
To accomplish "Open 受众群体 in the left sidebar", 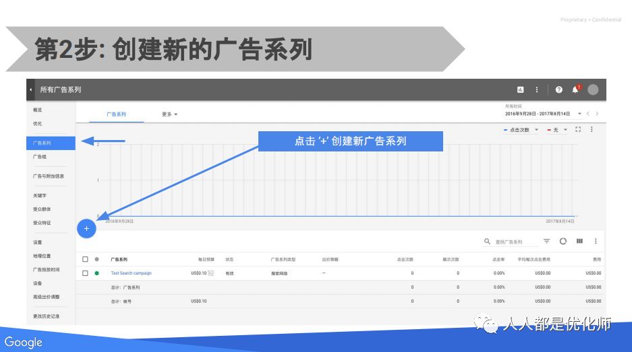I will [x=42, y=209].
